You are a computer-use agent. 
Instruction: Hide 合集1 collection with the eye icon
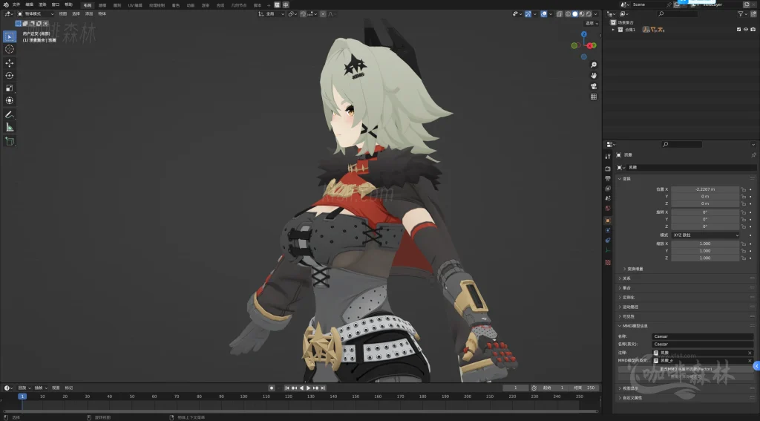746,30
